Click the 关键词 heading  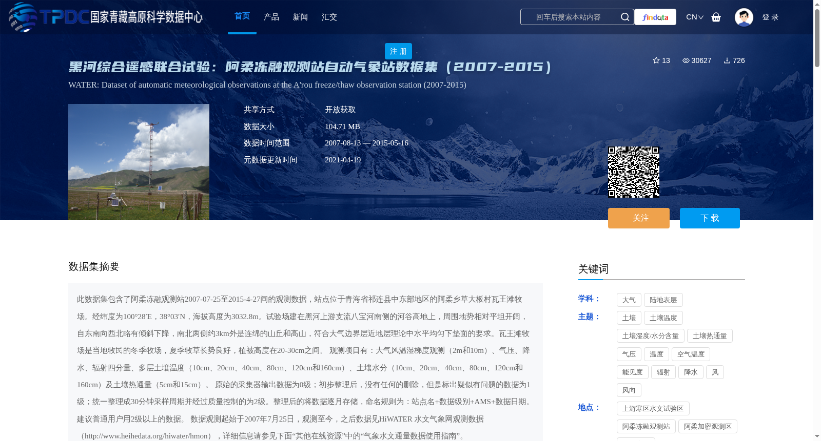tap(593, 269)
